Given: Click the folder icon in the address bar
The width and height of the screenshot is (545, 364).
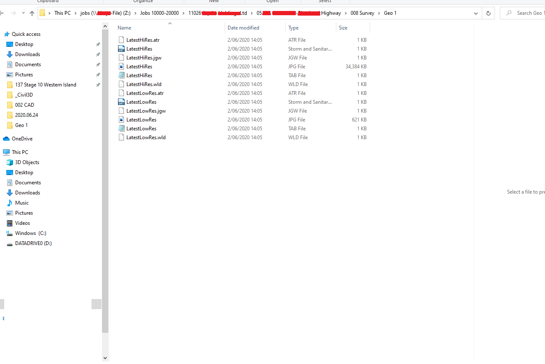Looking at the screenshot, I should 43,13.
